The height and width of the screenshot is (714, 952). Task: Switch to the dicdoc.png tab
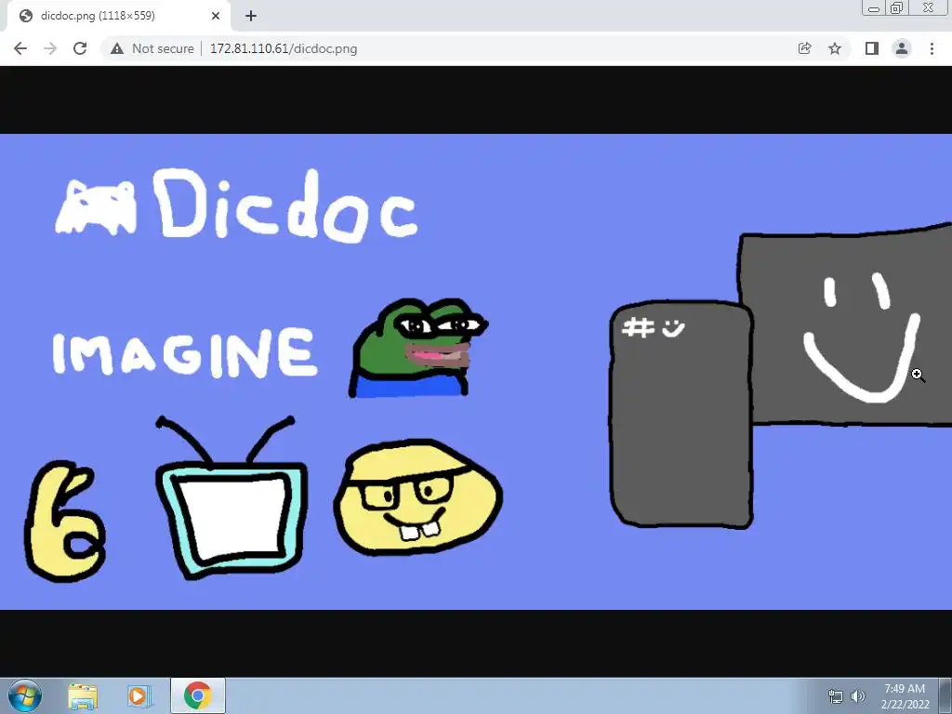pyautogui.click(x=118, y=16)
